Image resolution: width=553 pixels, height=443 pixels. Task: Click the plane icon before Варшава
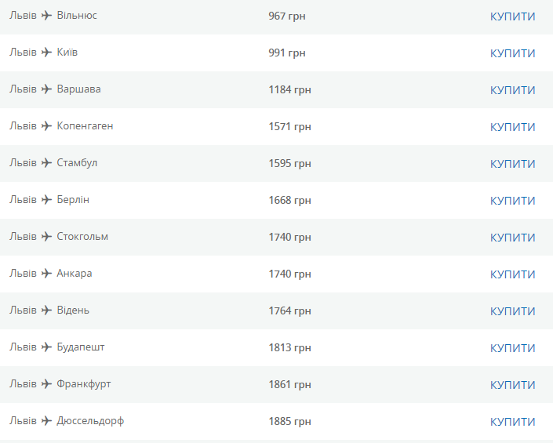[x=46, y=89]
